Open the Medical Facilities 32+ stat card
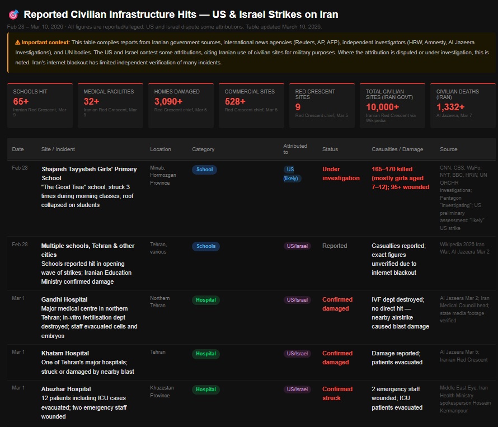 [110, 105]
